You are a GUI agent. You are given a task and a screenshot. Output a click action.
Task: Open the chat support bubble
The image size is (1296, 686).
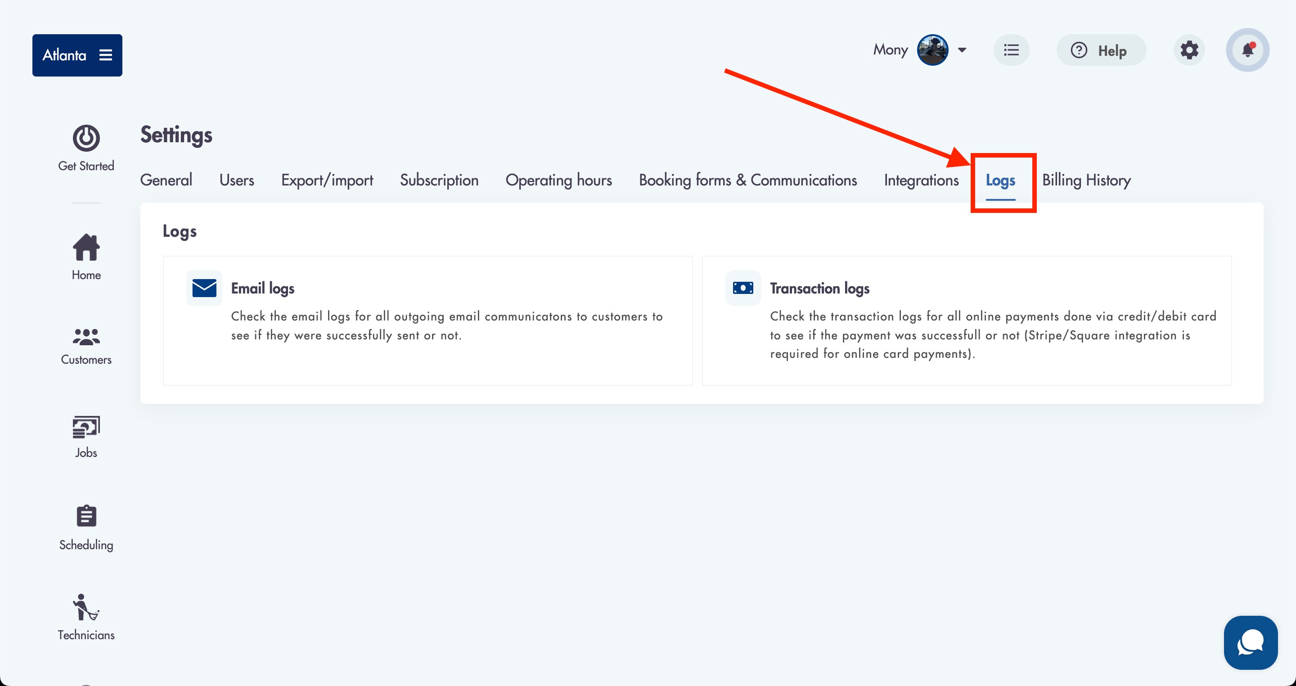(1251, 643)
